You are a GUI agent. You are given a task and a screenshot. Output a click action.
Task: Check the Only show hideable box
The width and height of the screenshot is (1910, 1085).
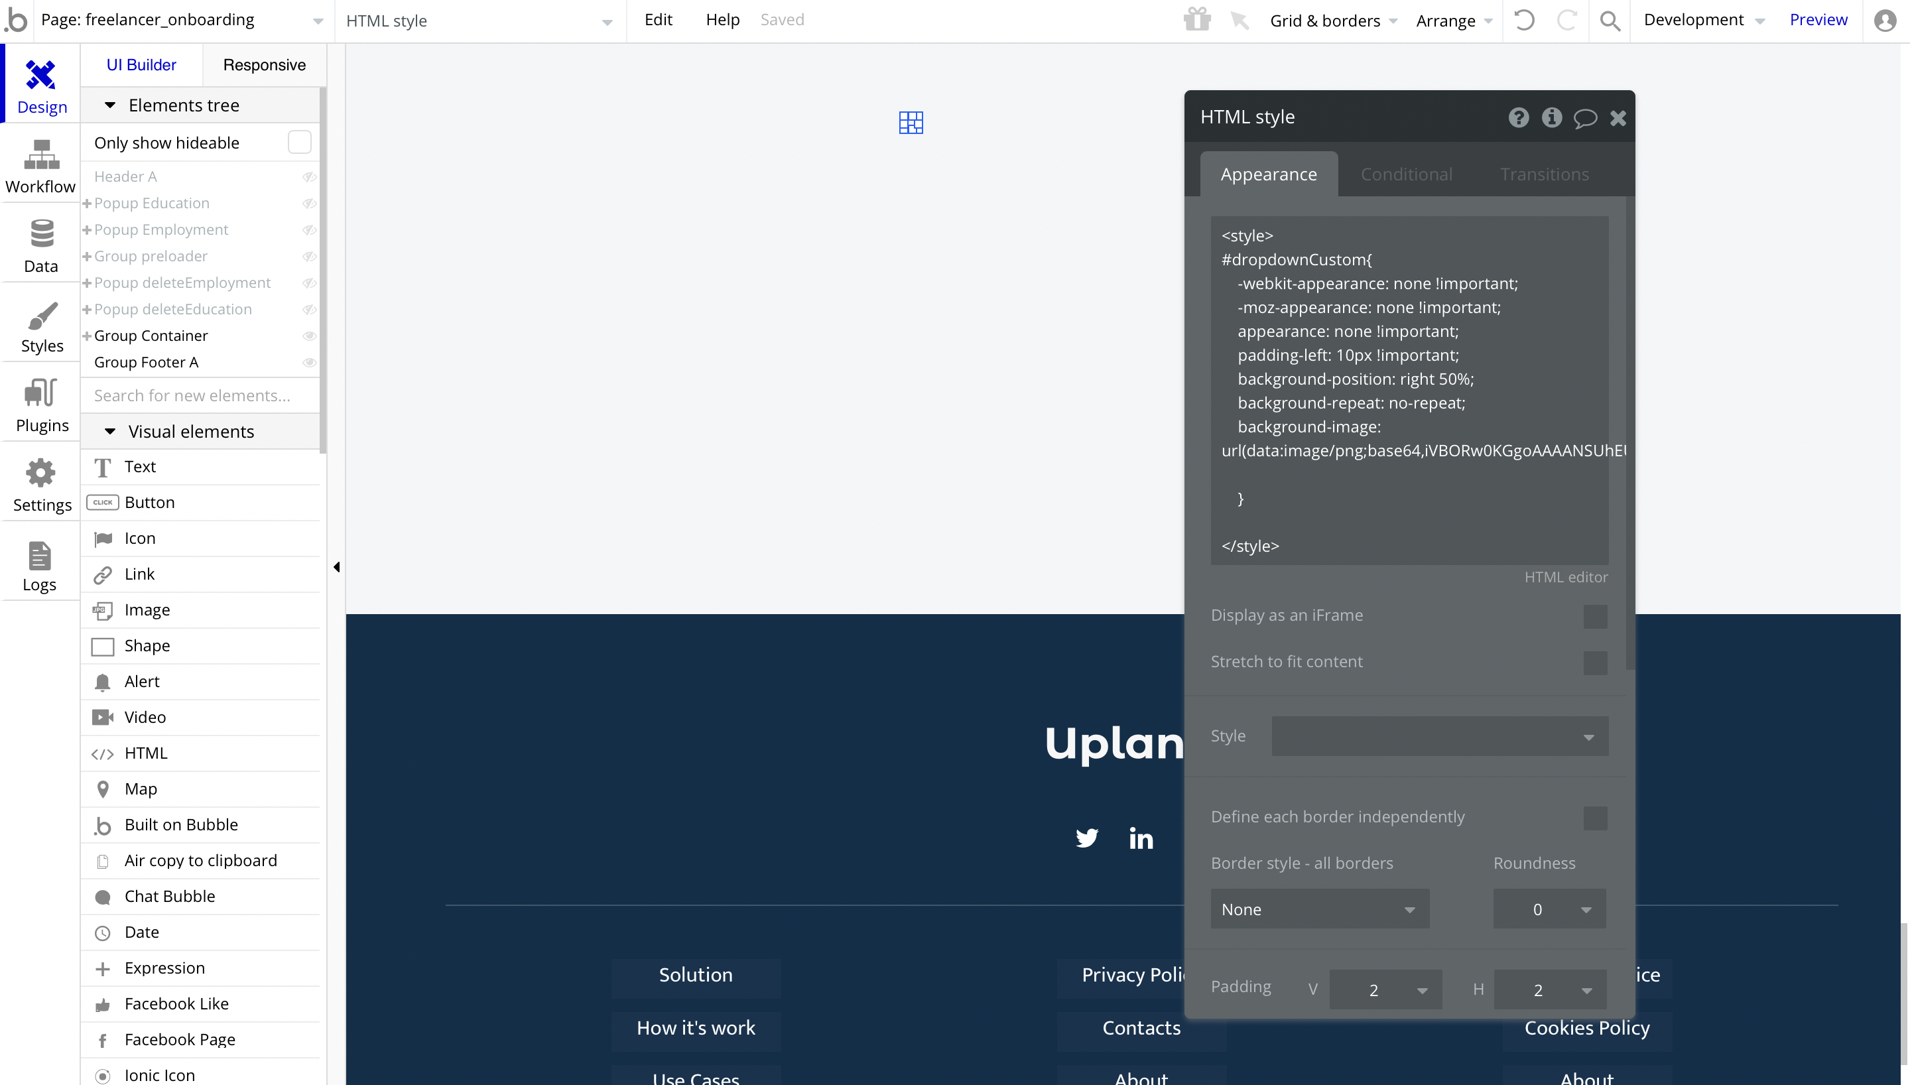[300, 143]
